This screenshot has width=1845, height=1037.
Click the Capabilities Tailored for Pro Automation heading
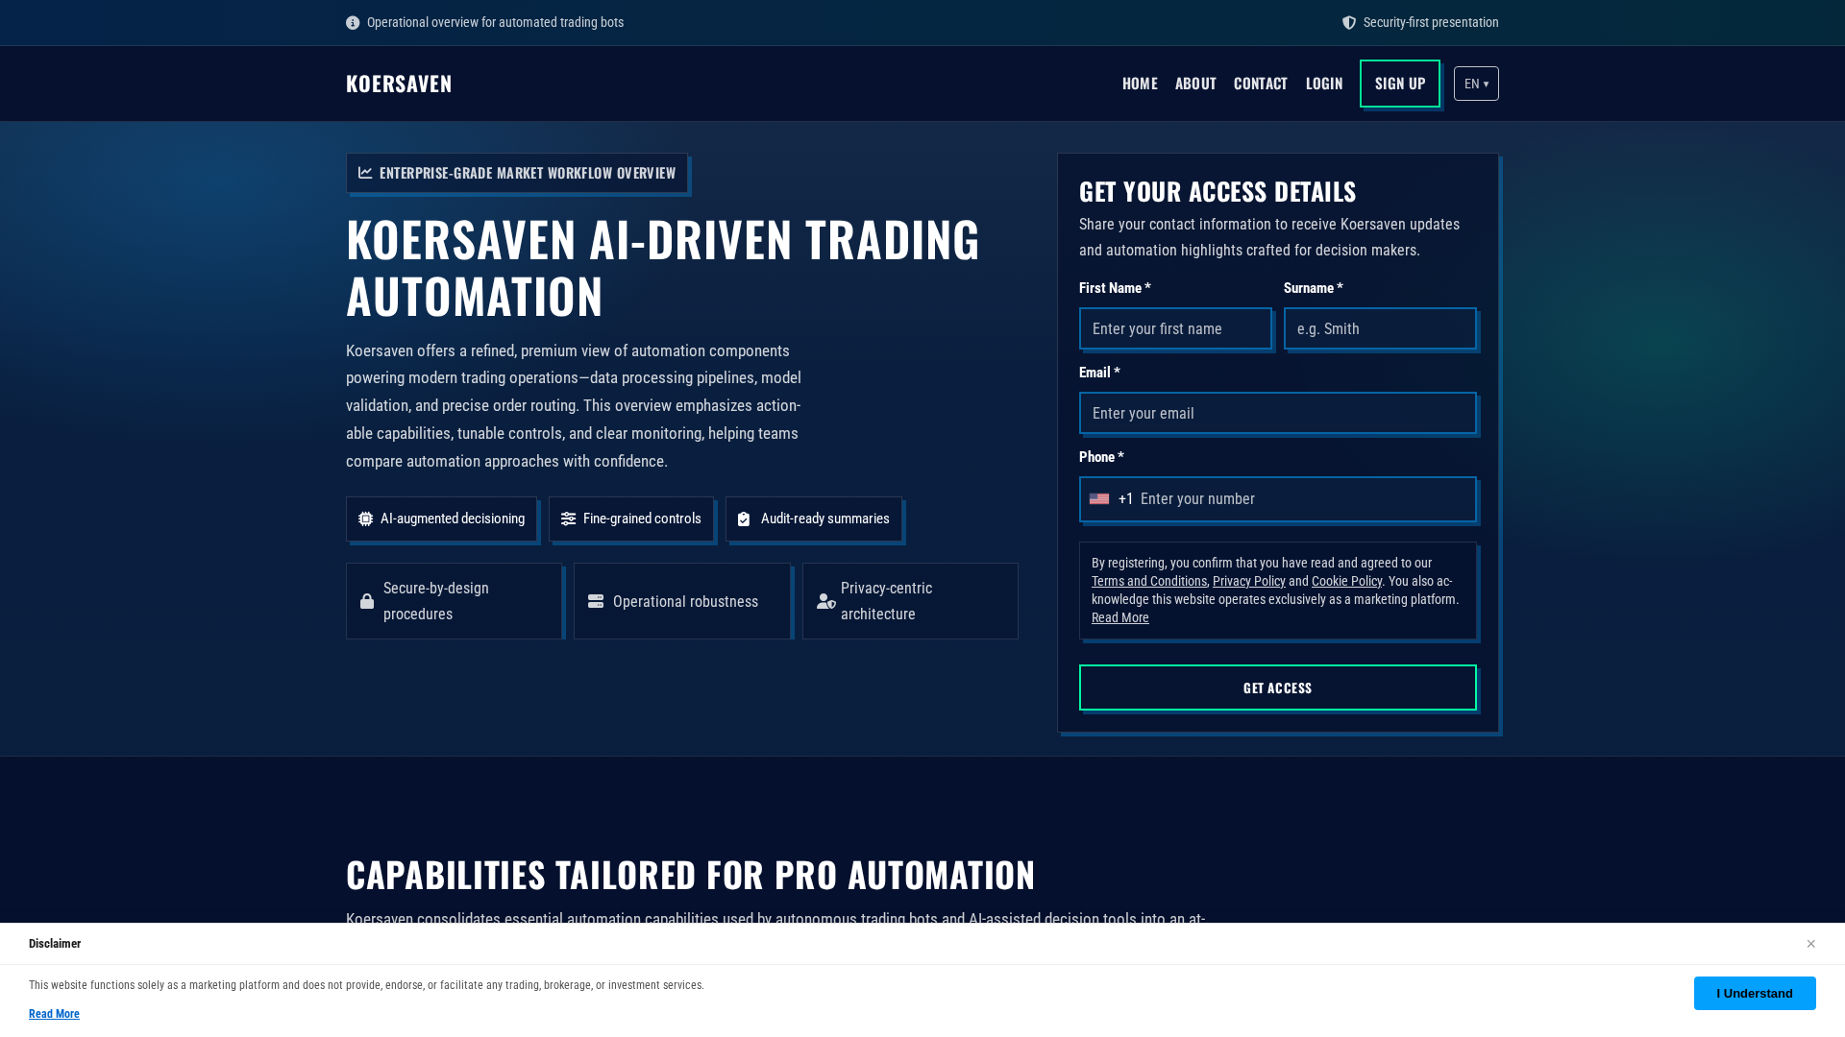pos(690,875)
